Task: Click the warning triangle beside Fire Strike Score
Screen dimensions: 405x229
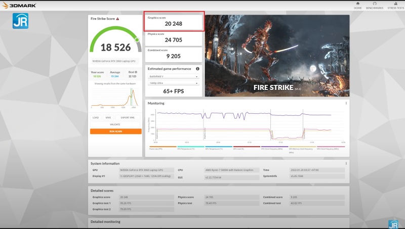Action: click(117, 19)
